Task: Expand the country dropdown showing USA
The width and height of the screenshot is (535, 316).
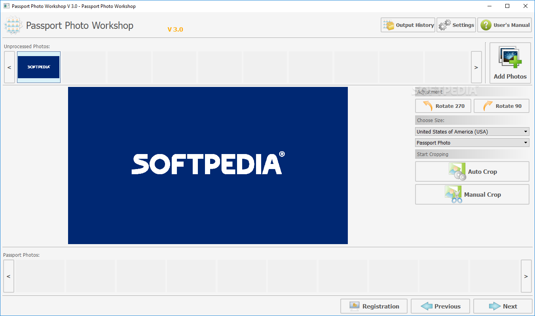Action: (x=472, y=132)
